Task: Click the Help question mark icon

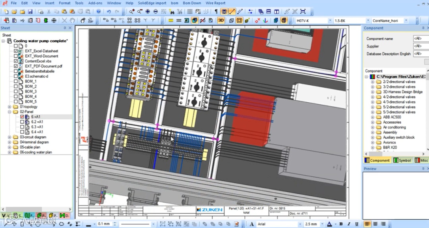Action: pos(99,12)
